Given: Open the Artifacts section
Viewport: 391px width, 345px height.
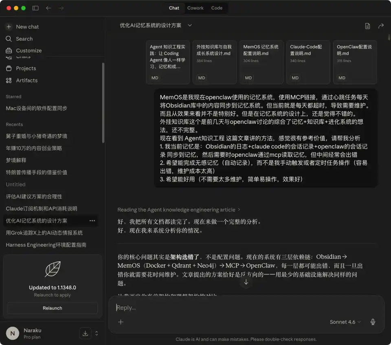Looking at the screenshot, I should (x=27, y=80).
